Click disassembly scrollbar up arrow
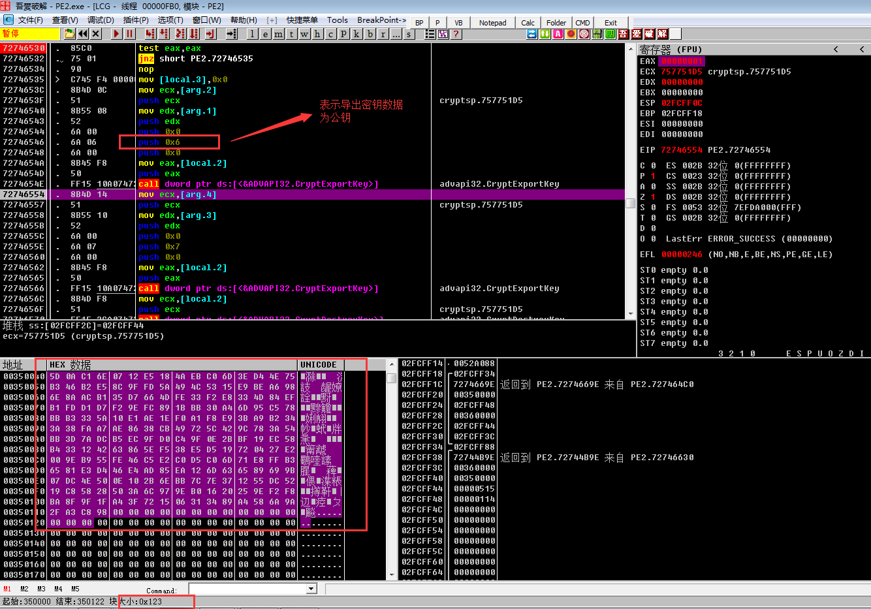Screen dimensions: 871x609 (631, 49)
